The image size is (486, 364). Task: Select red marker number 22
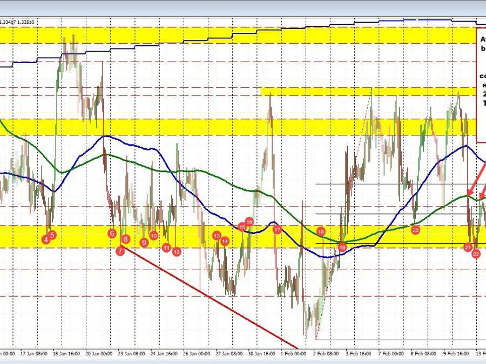tap(476, 253)
